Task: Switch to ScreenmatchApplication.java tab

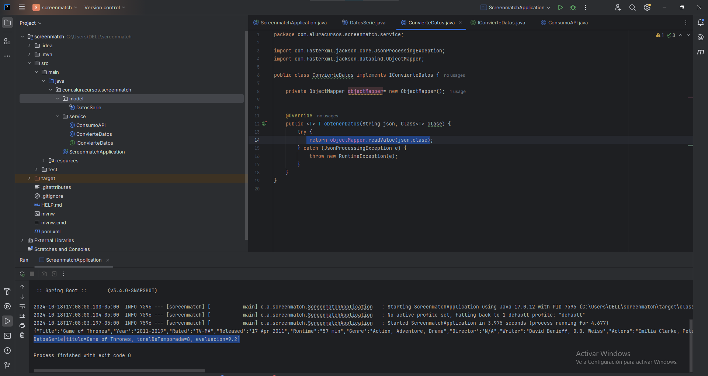Action: tap(290, 23)
